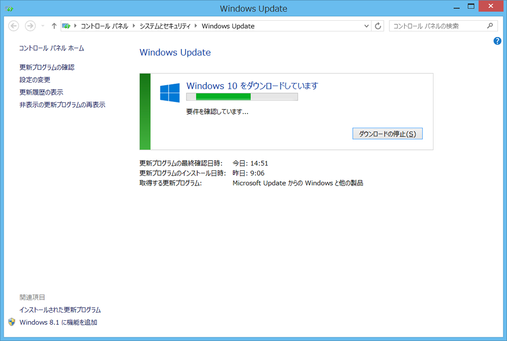Maximize the Windows Update window

pos(471,7)
